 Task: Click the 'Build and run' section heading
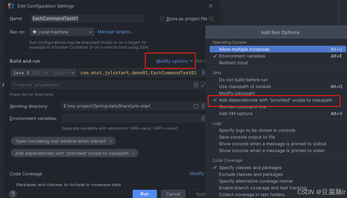(25, 61)
